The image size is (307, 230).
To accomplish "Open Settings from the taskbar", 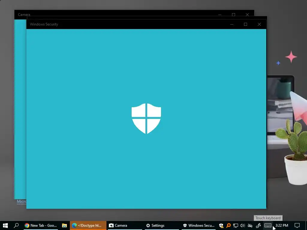I will coord(162,226).
